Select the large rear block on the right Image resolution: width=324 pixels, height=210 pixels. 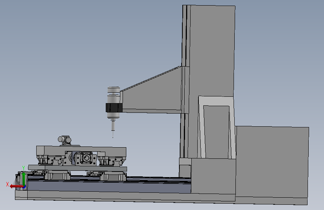tap(272, 162)
